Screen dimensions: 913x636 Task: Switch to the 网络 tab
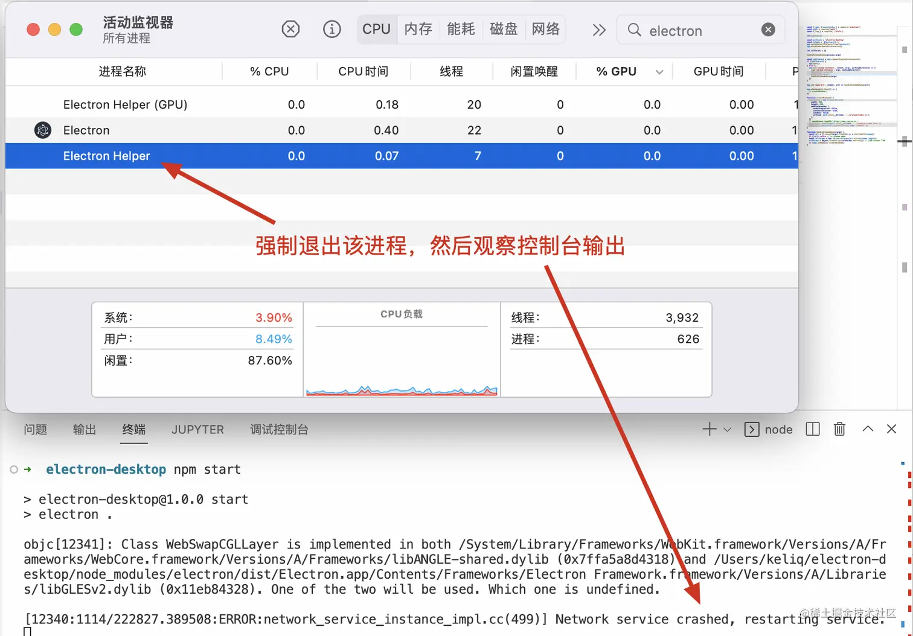546,29
